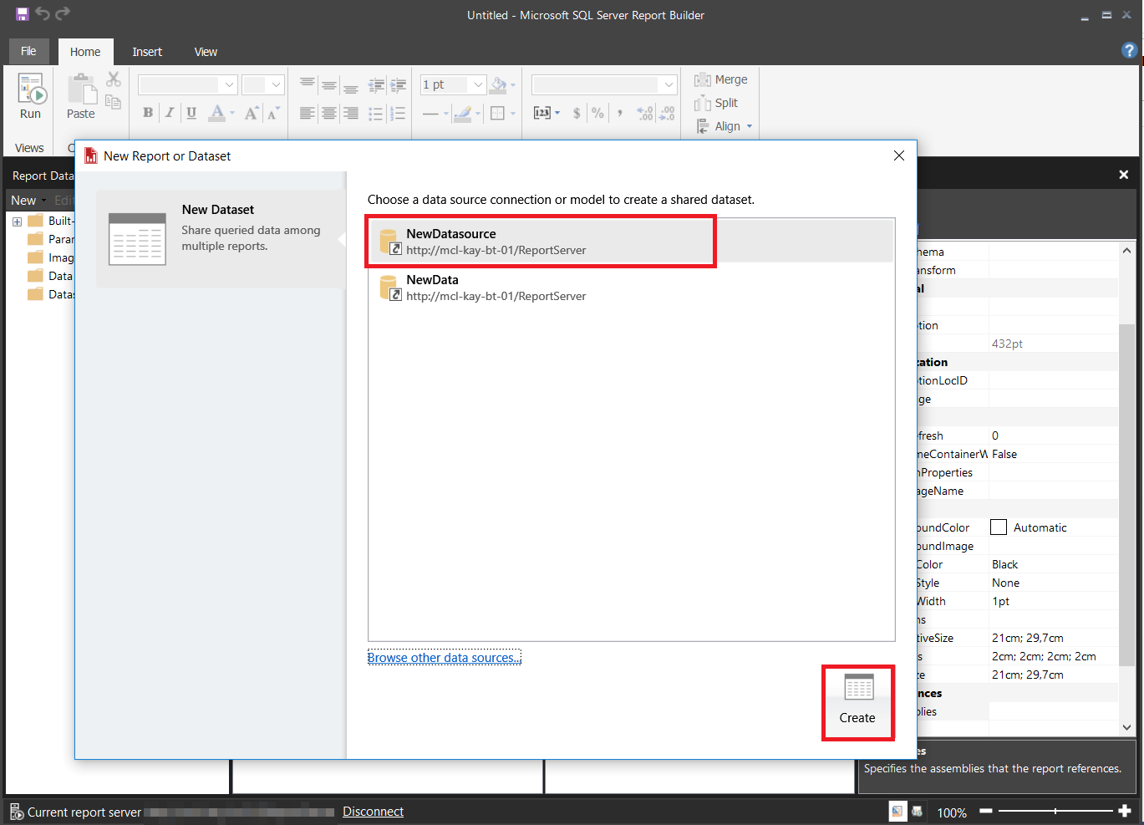Click the increase decimals icon

(x=667, y=113)
